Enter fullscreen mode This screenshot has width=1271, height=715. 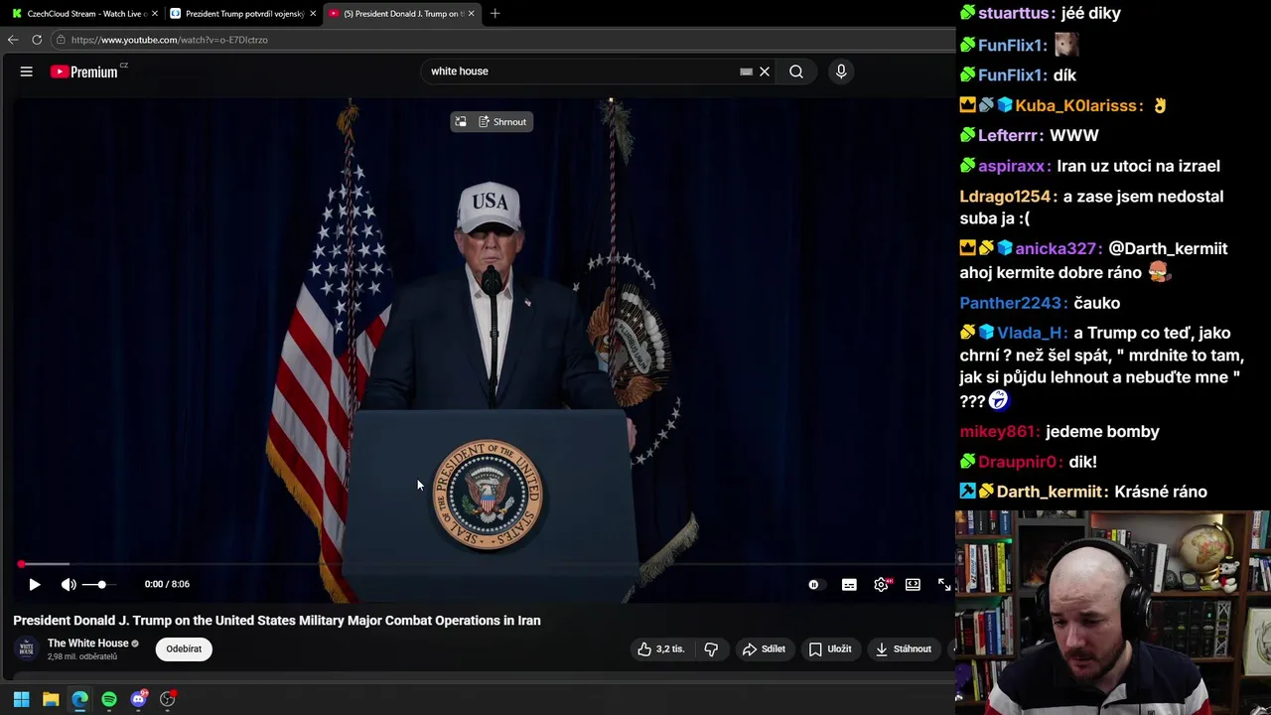point(944,585)
